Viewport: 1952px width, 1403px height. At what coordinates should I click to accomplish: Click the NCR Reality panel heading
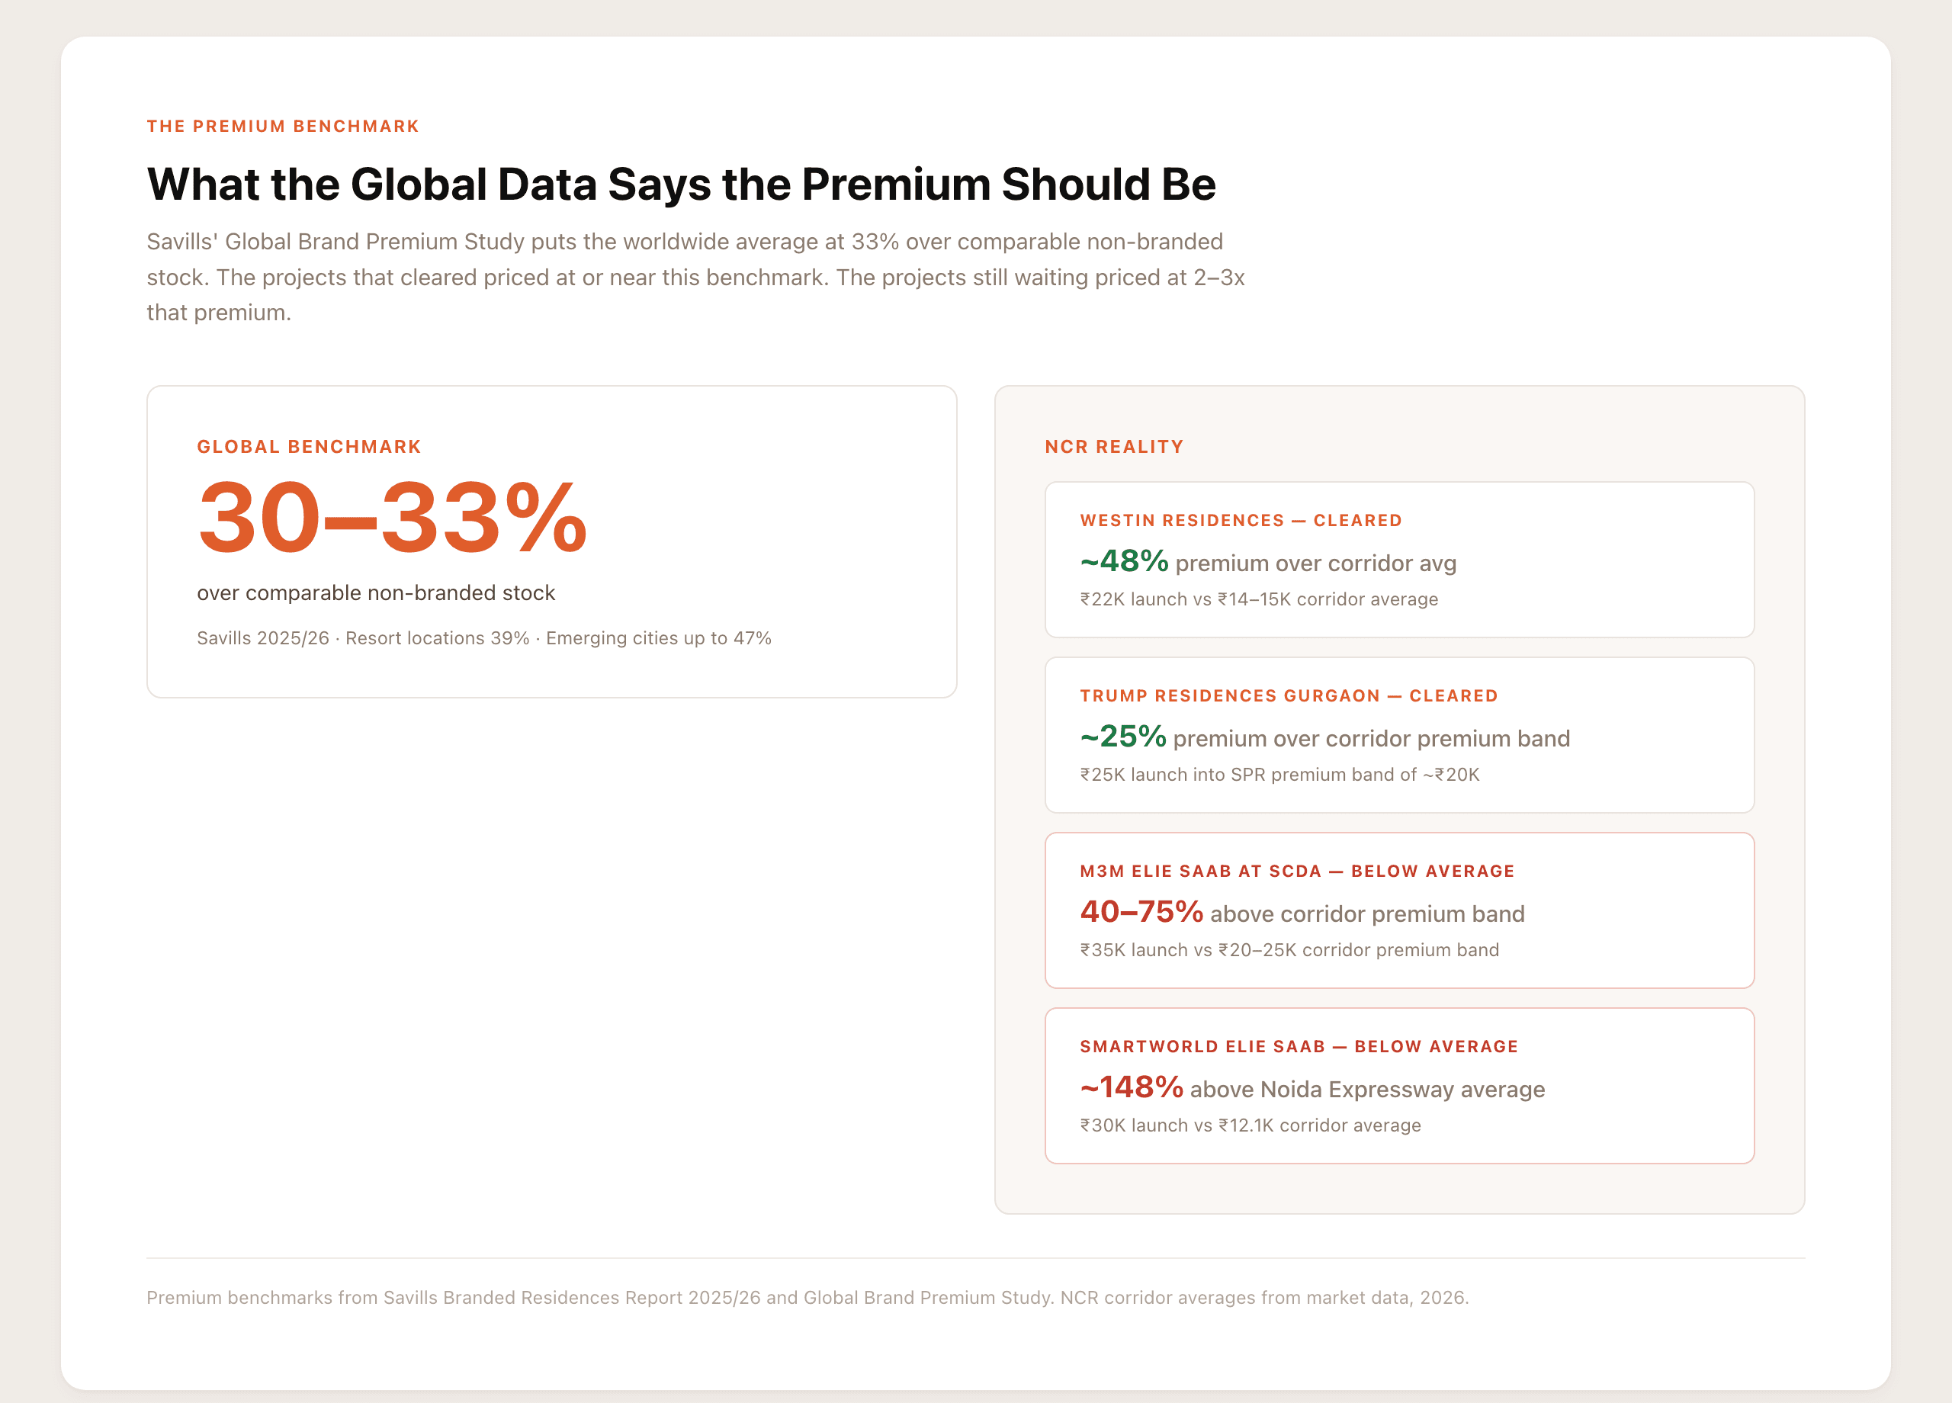pos(1114,447)
